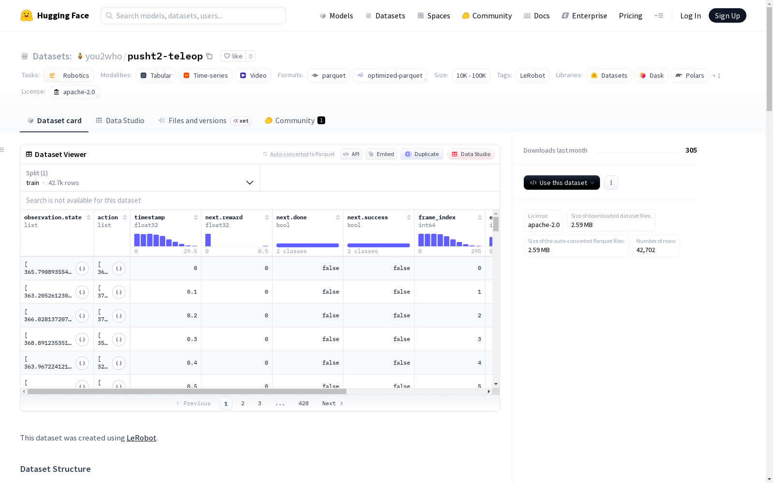Screen dimensions: 773x483
Task: Click the Sign Up button
Action: coord(727,15)
